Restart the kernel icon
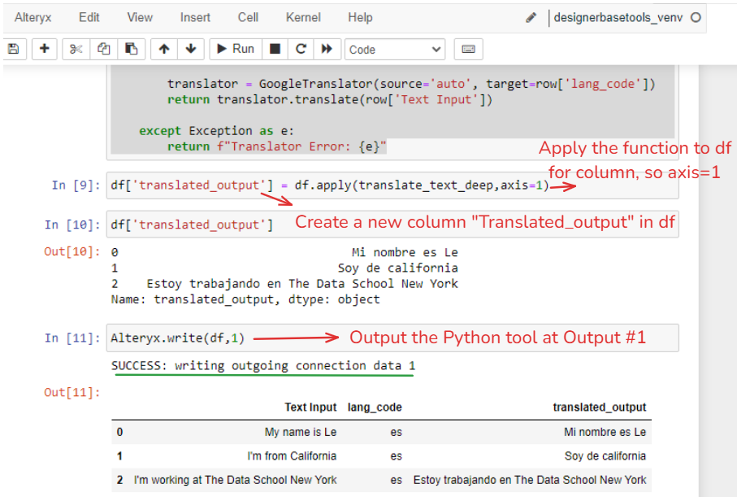The width and height of the screenshot is (737, 497). point(301,49)
